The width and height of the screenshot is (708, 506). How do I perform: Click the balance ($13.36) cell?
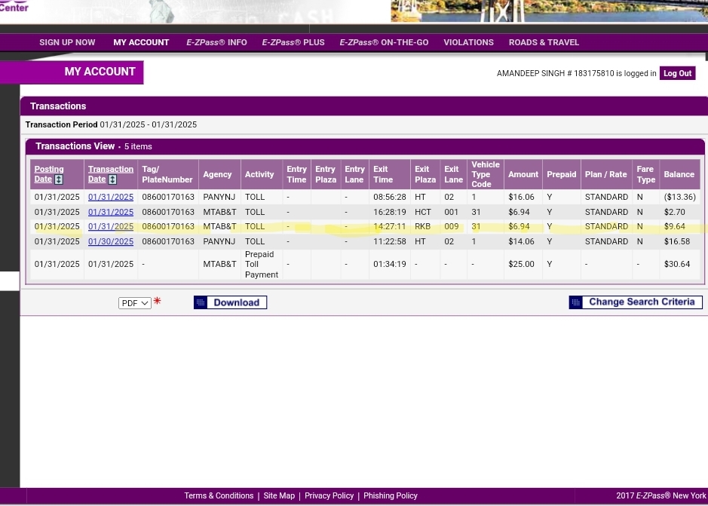point(679,197)
